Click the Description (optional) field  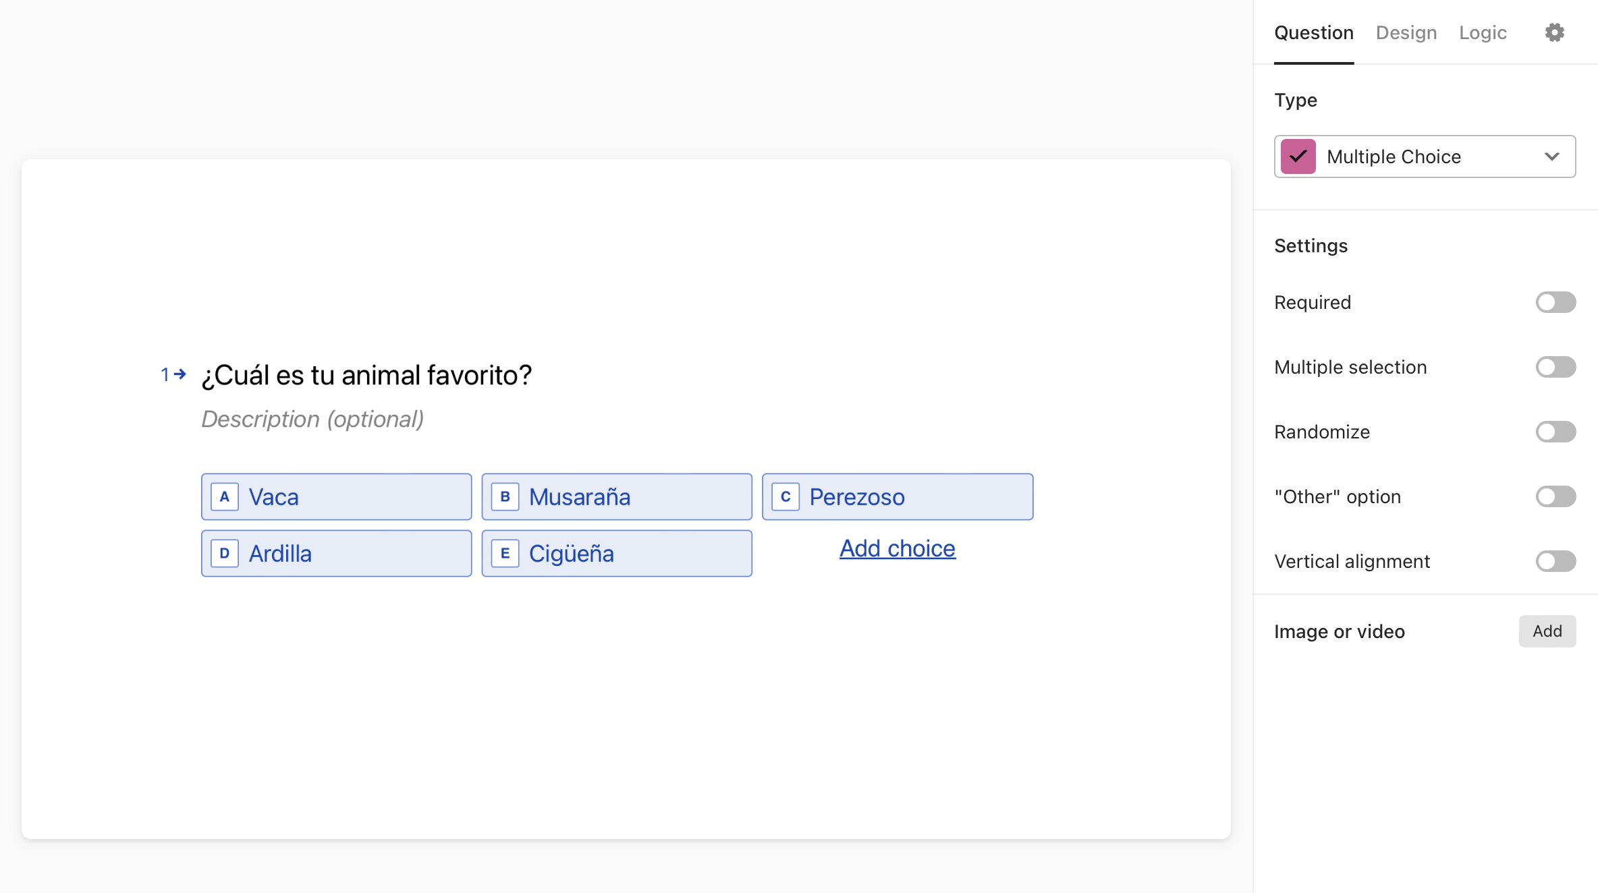pyautogui.click(x=312, y=419)
